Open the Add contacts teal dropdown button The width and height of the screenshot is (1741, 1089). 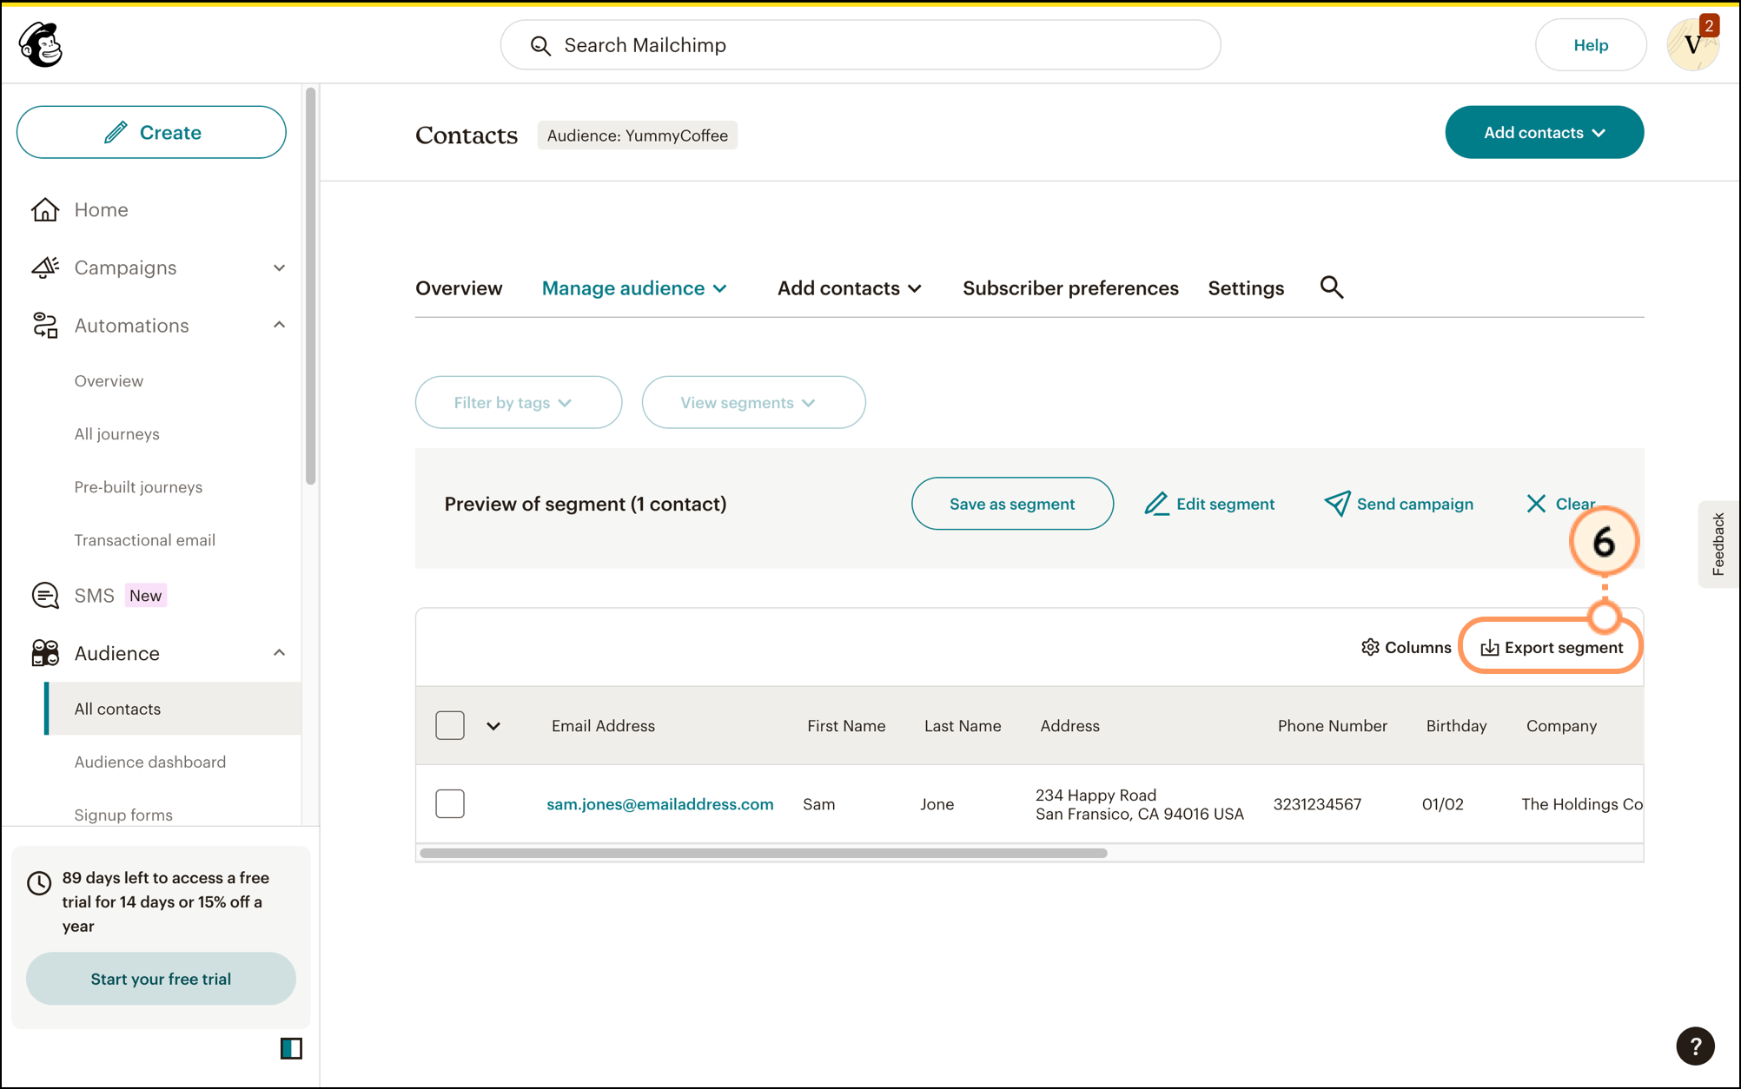1545,132
